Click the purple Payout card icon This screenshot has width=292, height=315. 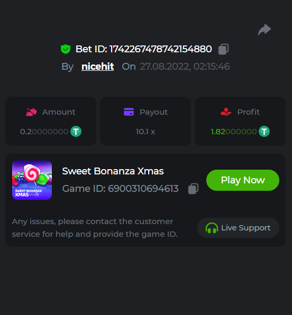[129, 112]
